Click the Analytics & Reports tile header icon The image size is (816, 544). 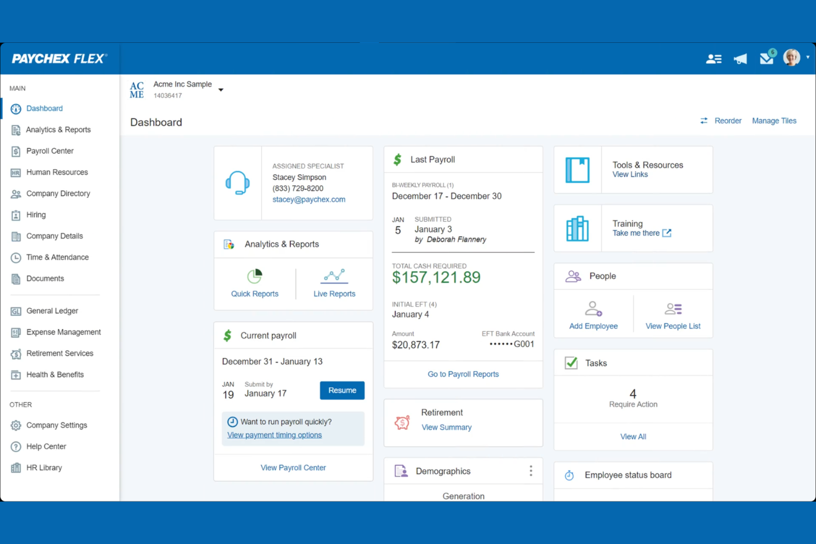[229, 244]
